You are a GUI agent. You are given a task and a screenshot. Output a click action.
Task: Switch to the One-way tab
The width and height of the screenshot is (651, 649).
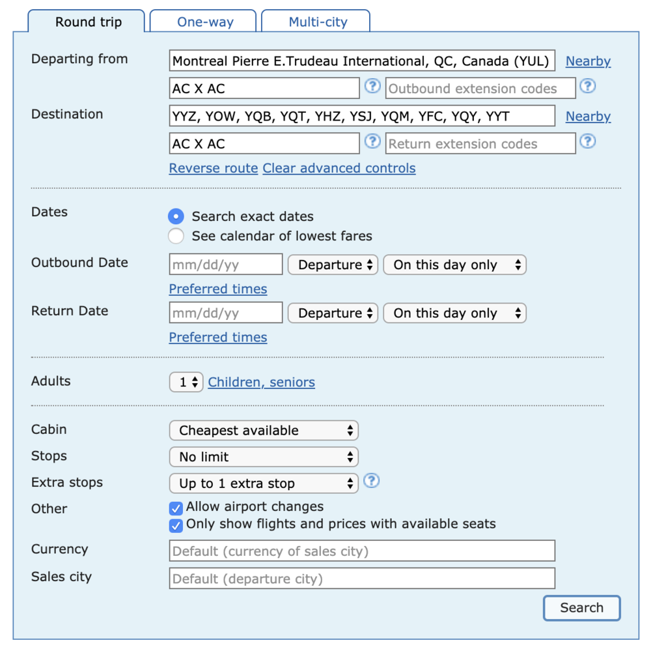tap(205, 22)
